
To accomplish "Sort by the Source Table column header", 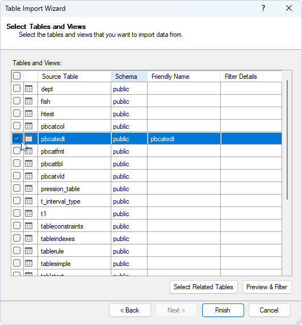I will (x=74, y=77).
